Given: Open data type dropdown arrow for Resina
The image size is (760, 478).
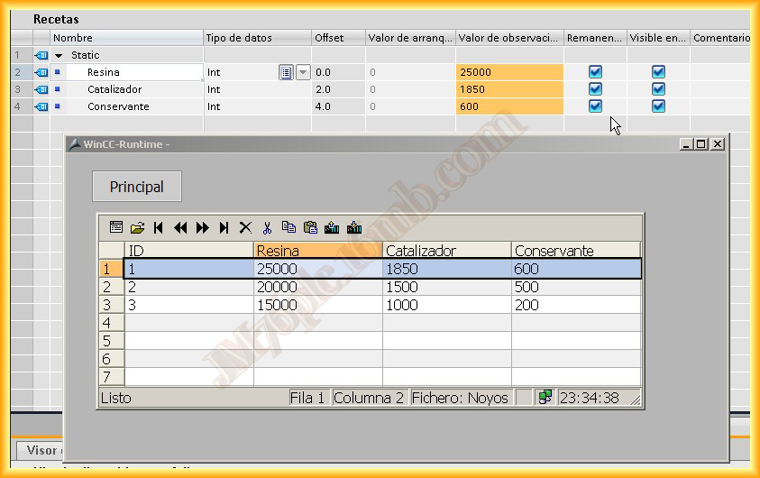Looking at the screenshot, I should click(x=303, y=72).
